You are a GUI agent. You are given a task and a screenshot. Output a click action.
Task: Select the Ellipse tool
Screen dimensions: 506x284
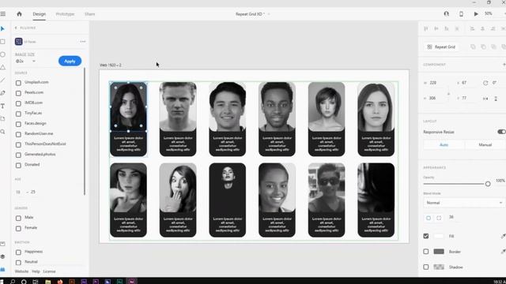pos(2,54)
